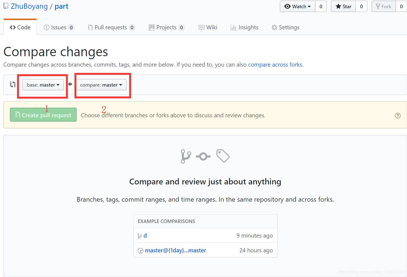The width and height of the screenshot is (407, 277).
Task: Click the Fork count 0
Action: [x=401, y=6]
